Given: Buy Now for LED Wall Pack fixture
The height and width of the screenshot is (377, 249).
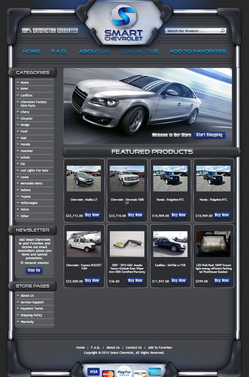Looking at the screenshot, I should coord(222,280).
